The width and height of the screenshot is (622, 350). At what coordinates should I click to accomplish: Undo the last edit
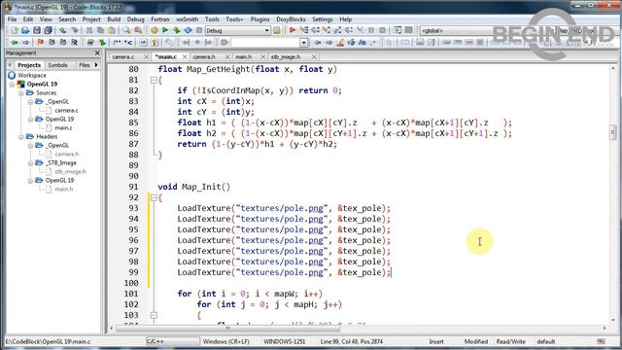pos(62,30)
